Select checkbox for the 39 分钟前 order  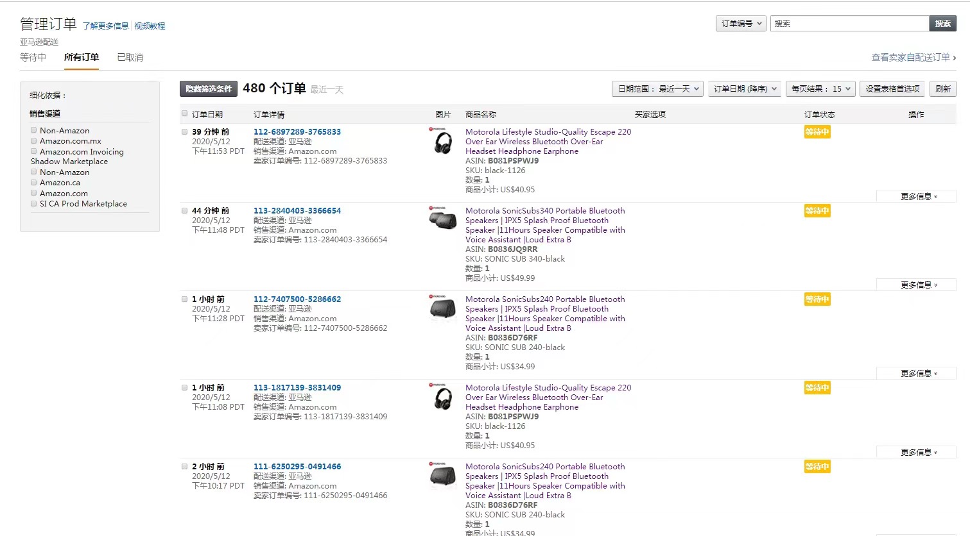pos(185,131)
